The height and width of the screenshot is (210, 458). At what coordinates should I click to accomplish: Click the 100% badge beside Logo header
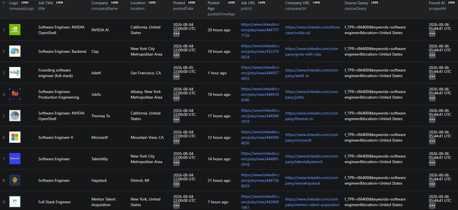click(25, 3)
